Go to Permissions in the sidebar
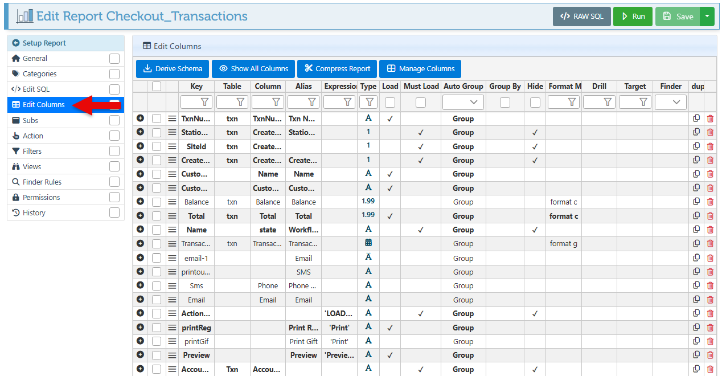Image resolution: width=722 pixels, height=376 pixels. pyautogui.click(x=41, y=197)
